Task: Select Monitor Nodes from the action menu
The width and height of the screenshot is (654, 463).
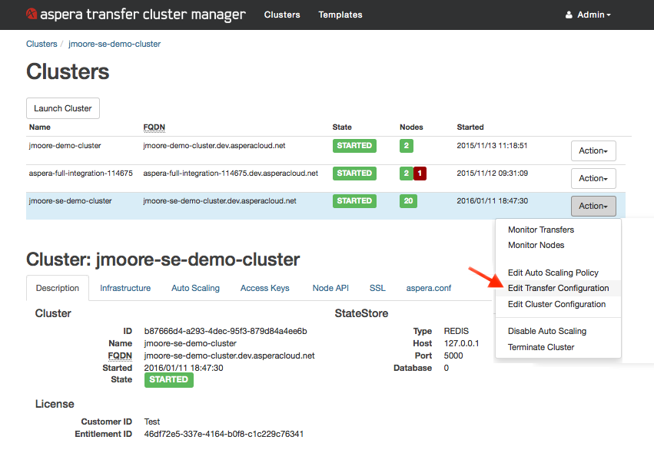Action: [x=536, y=245]
